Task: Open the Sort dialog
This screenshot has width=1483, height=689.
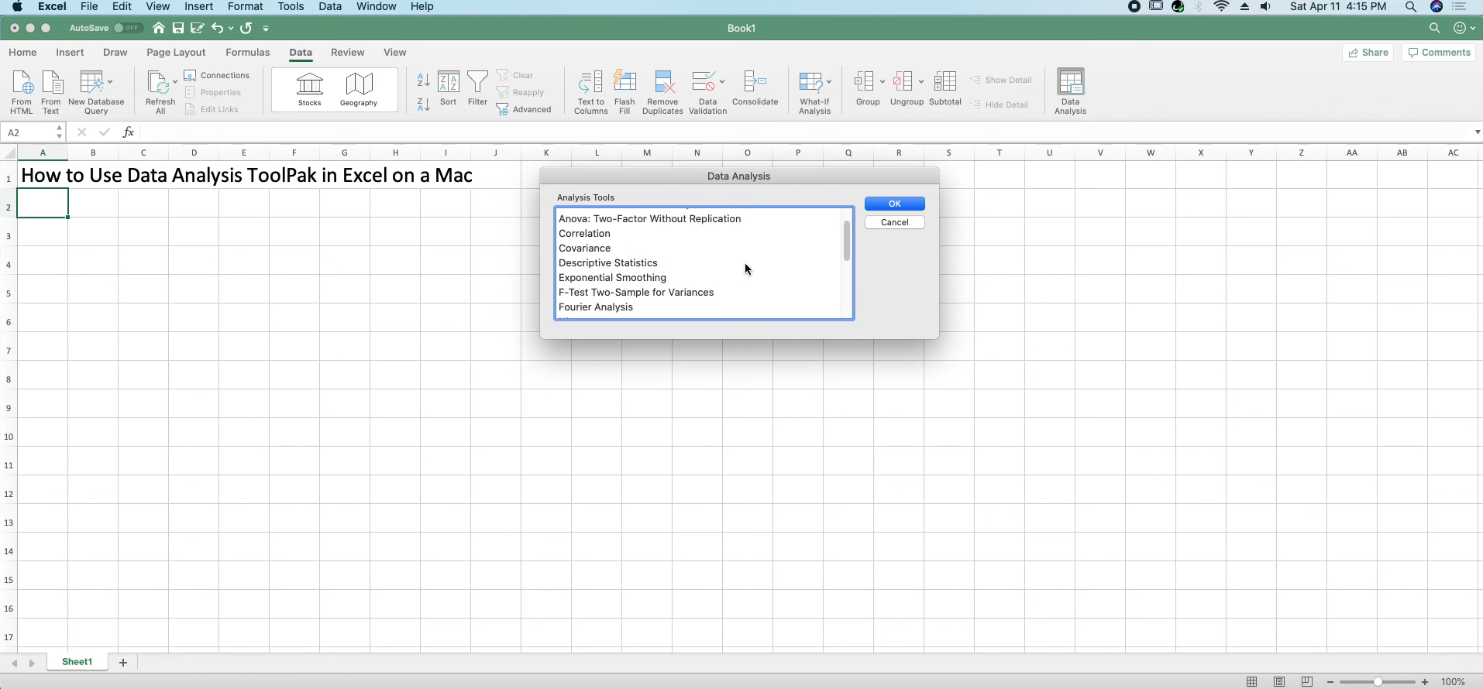Action: (449, 88)
